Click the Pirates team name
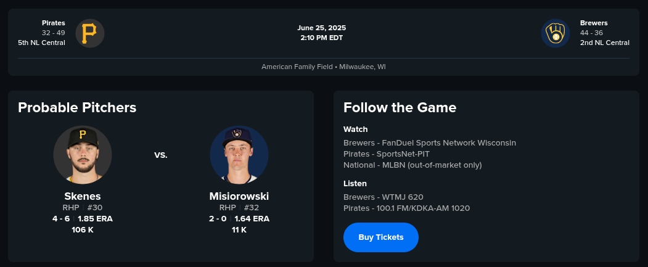This screenshot has width=648, height=267. (54, 23)
